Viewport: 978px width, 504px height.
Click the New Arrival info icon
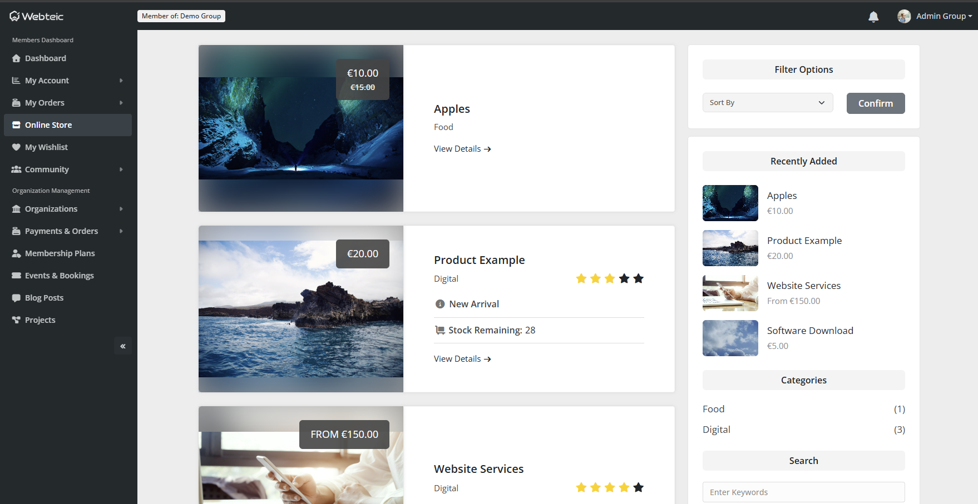440,304
